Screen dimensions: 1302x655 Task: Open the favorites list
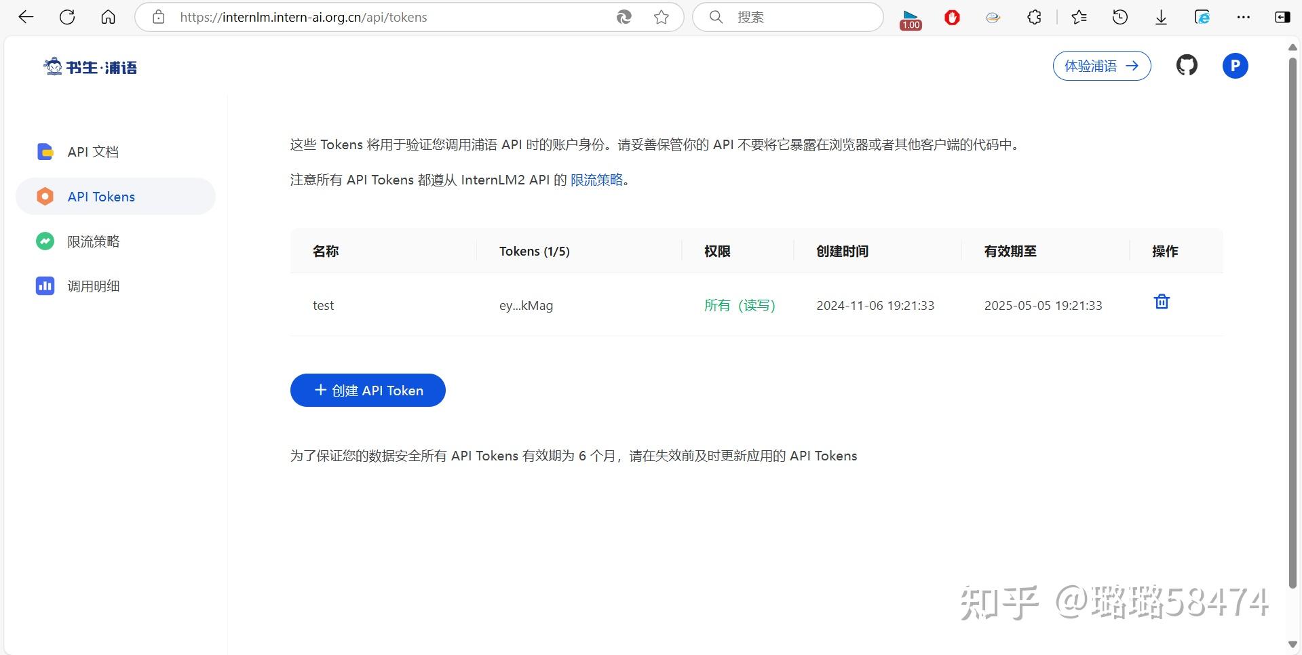1079,17
